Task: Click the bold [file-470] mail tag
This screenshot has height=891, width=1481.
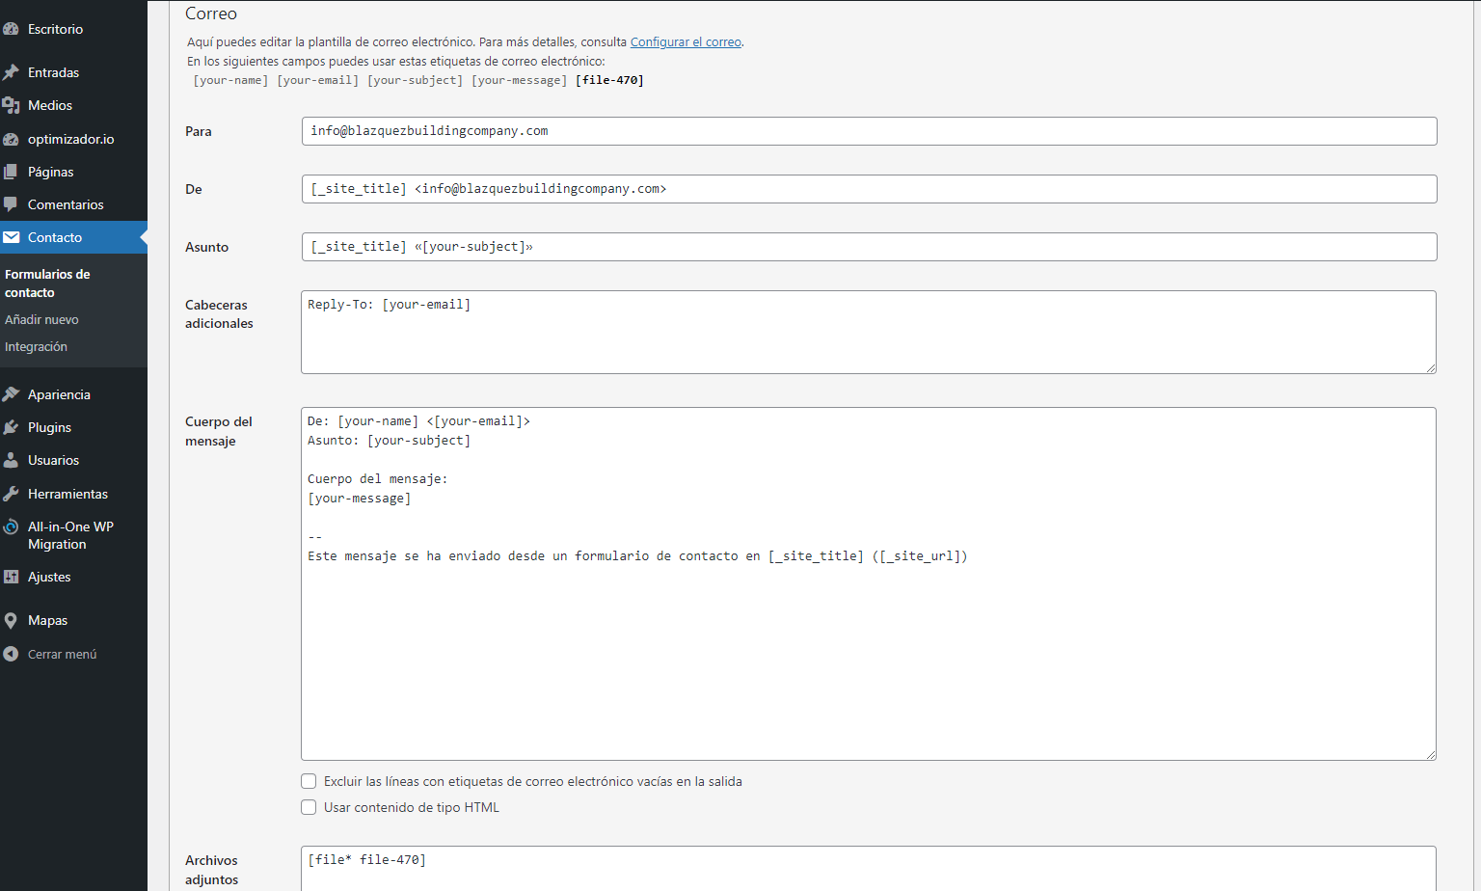Action: point(609,80)
